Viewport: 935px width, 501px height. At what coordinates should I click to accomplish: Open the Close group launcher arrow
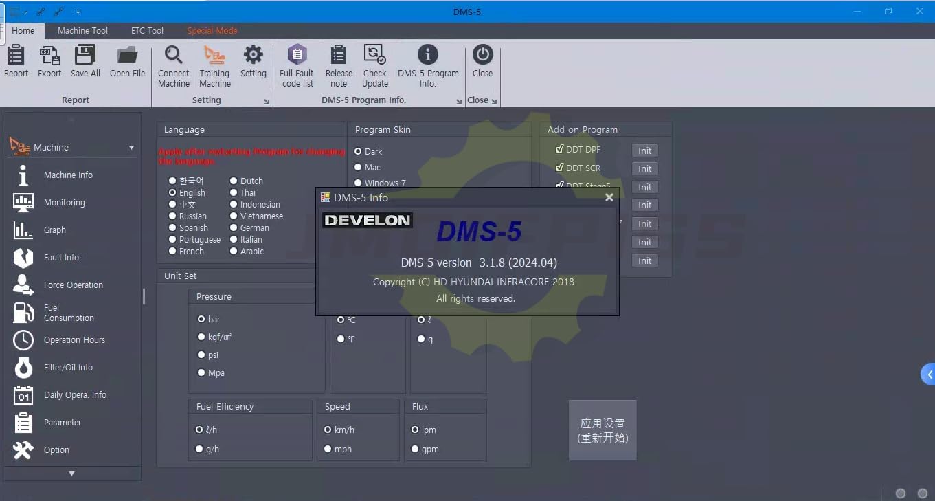point(494,102)
